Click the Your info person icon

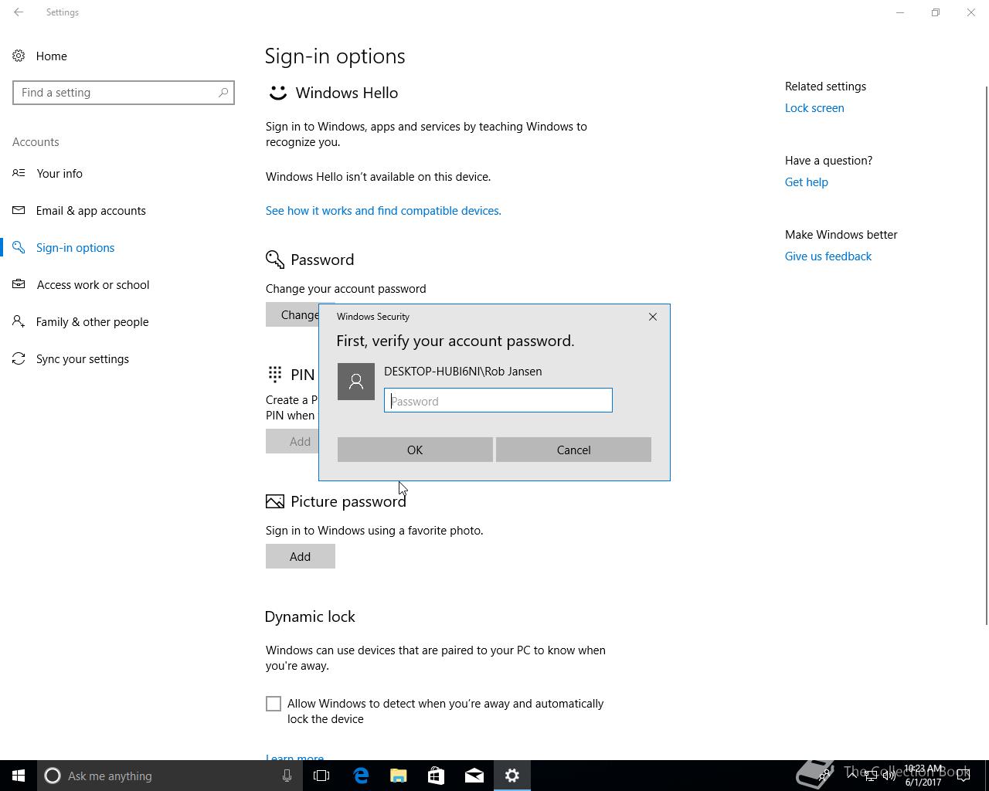coord(19,173)
